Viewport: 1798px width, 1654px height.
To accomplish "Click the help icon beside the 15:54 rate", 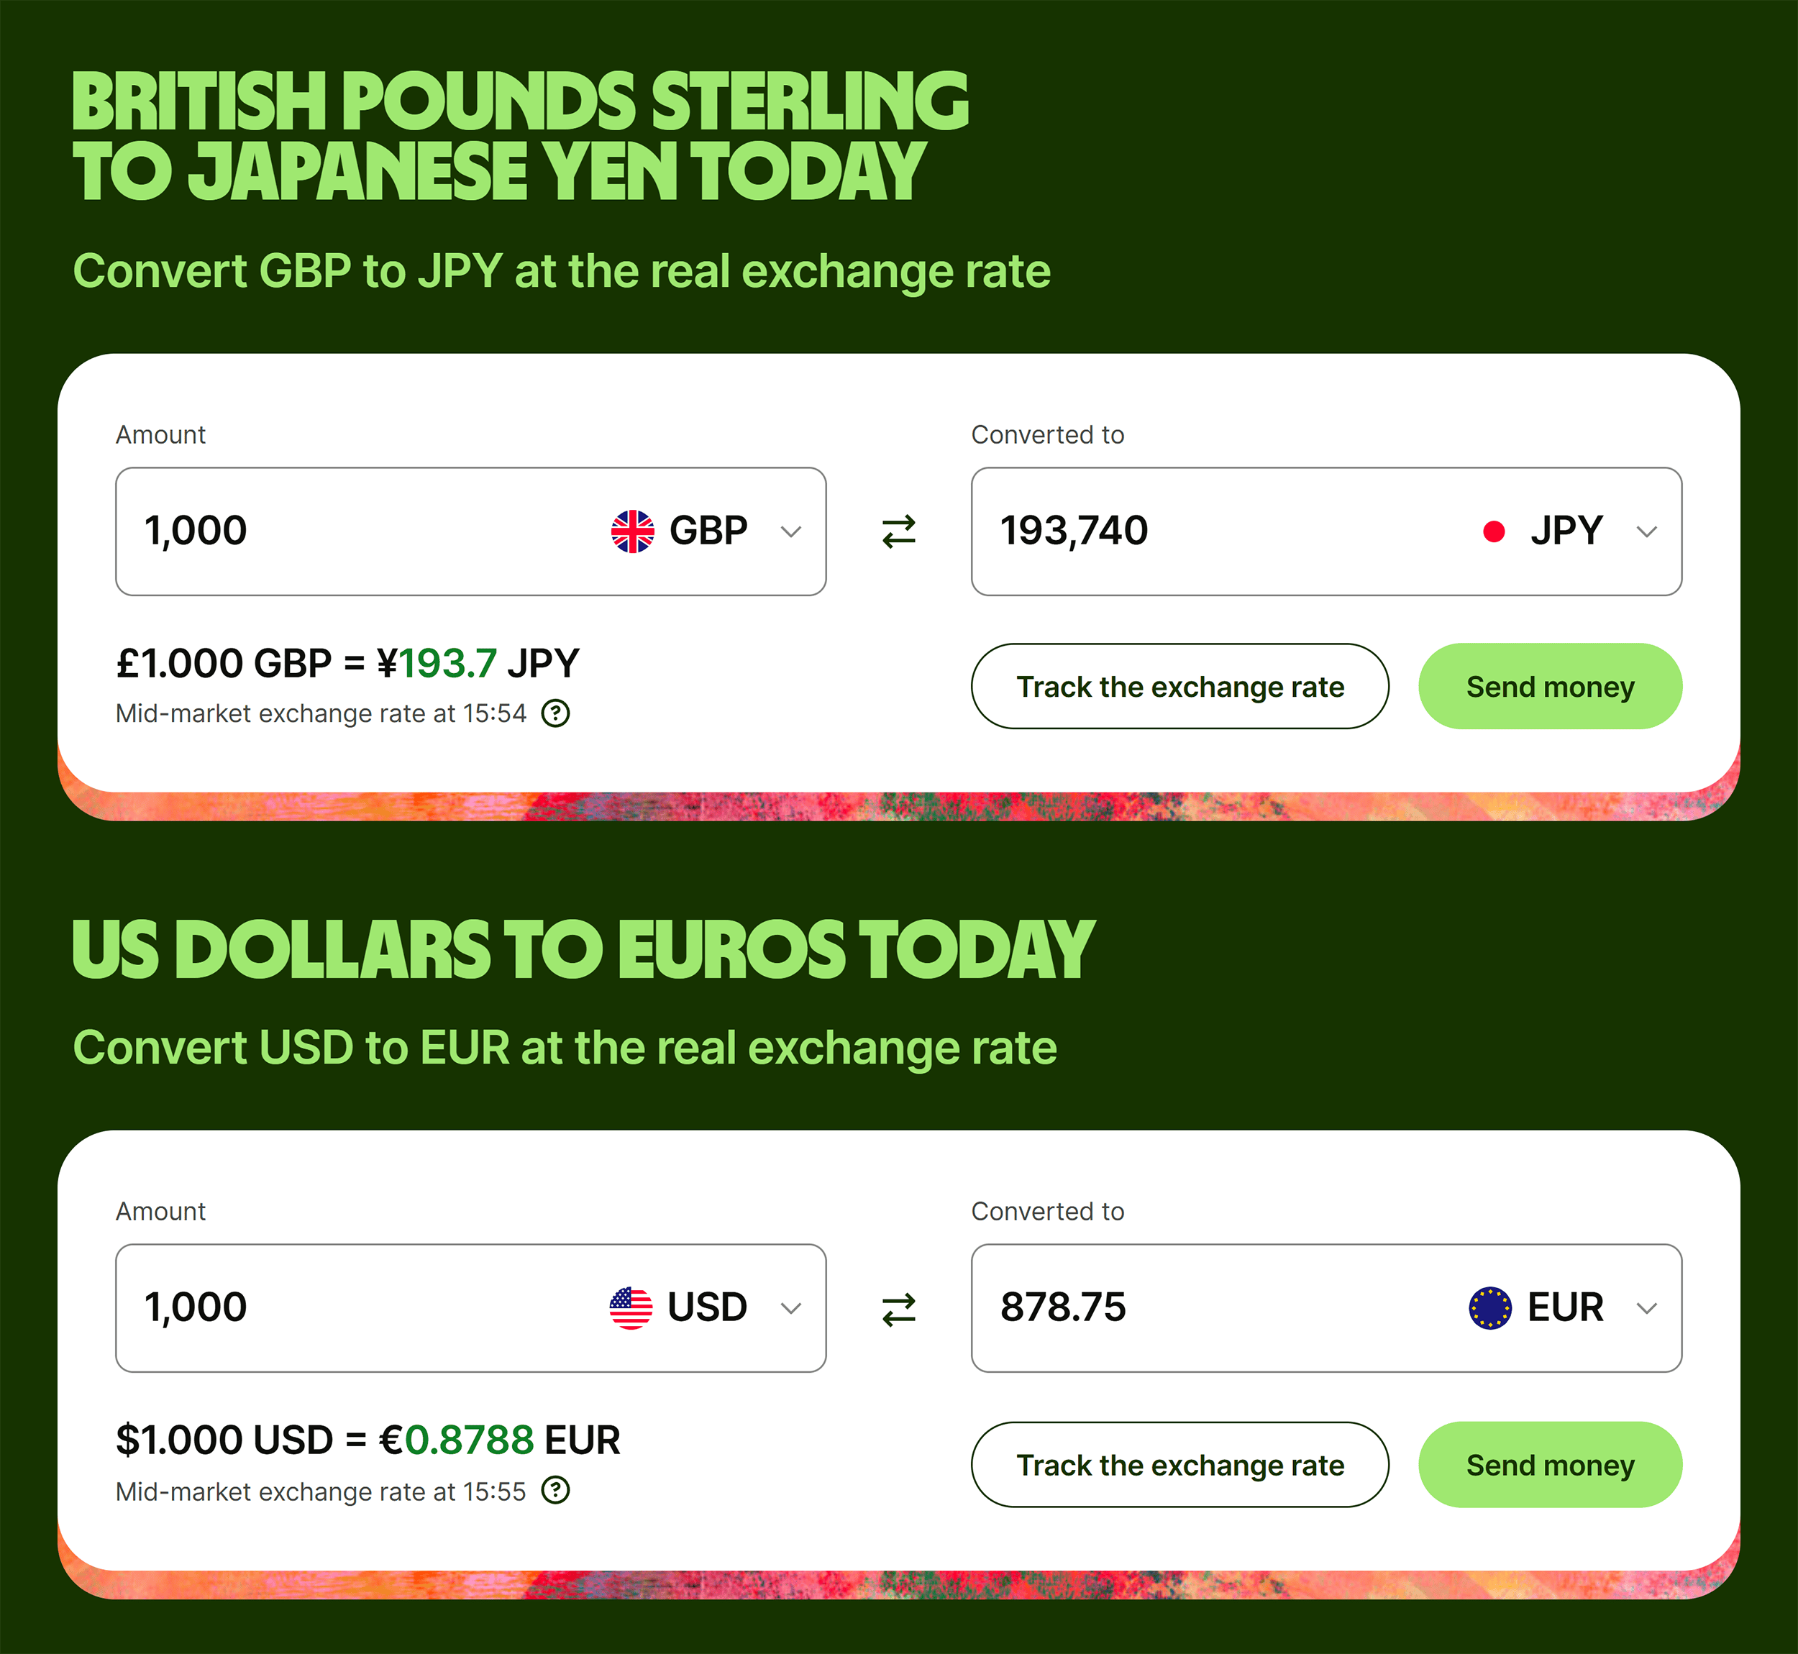I will tap(556, 713).
